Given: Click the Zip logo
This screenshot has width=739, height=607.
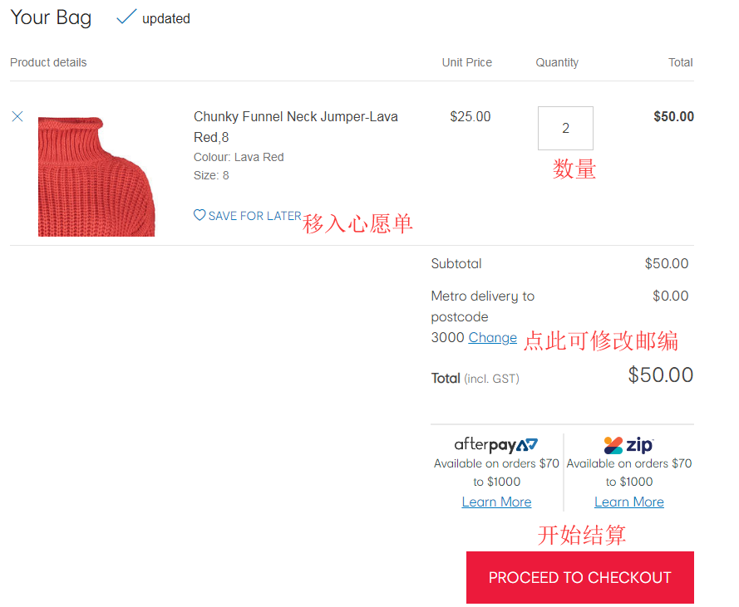Looking at the screenshot, I should pyautogui.click(x=628, y=444).
